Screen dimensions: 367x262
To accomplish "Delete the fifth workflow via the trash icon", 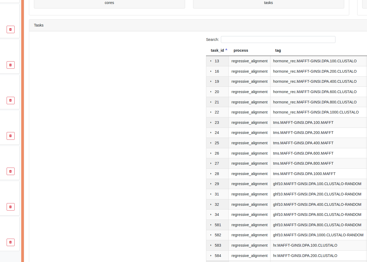I will (10, 171).
